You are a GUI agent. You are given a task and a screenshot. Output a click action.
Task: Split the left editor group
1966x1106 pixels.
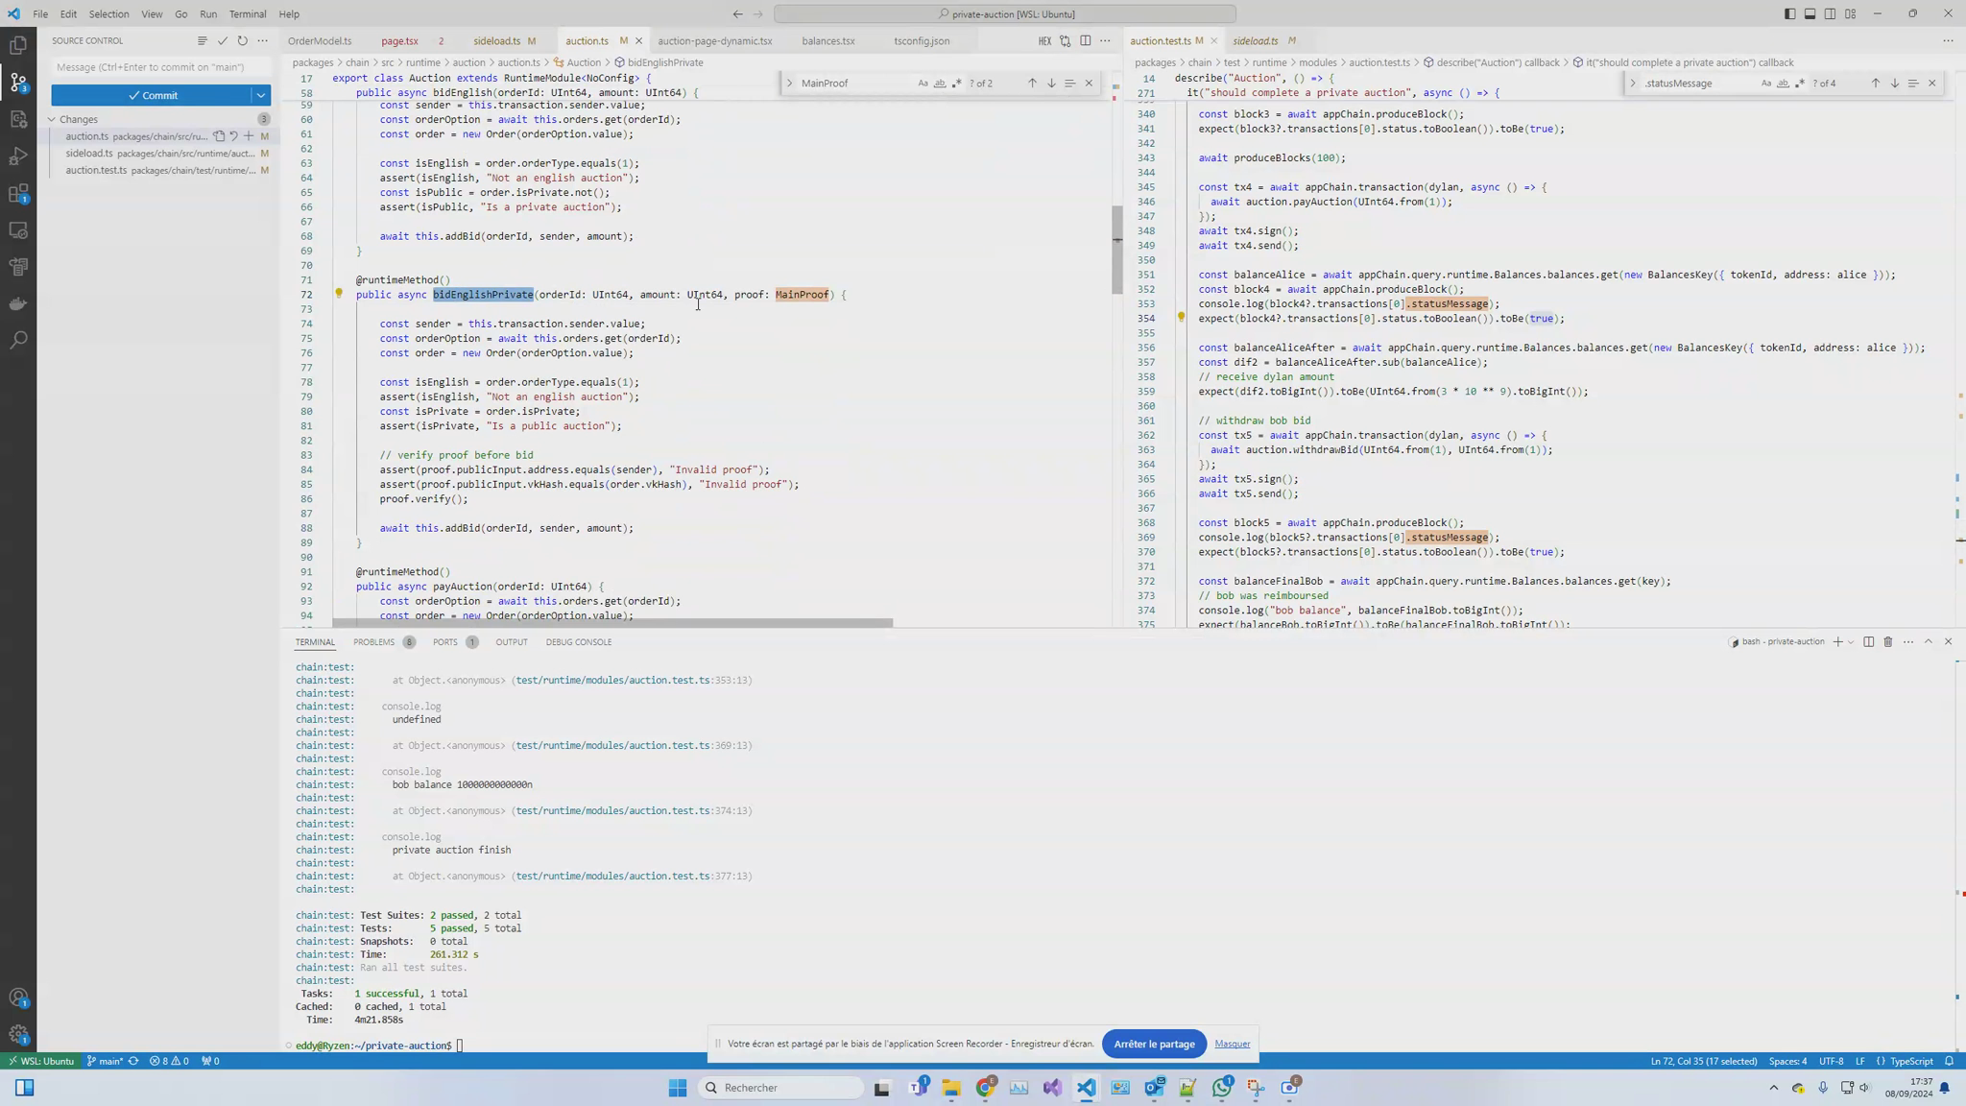point(1085,41)
